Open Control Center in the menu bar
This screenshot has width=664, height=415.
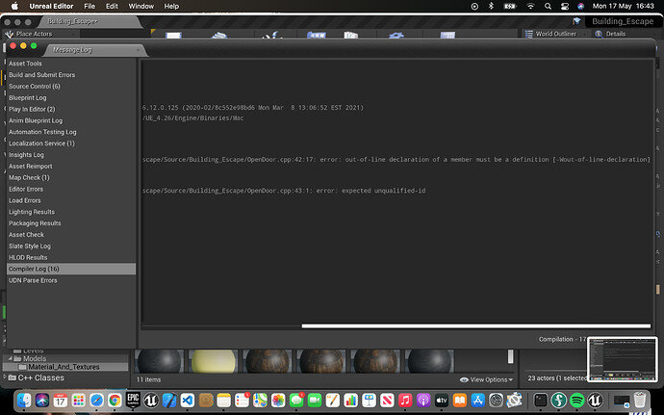pos(565,6)
